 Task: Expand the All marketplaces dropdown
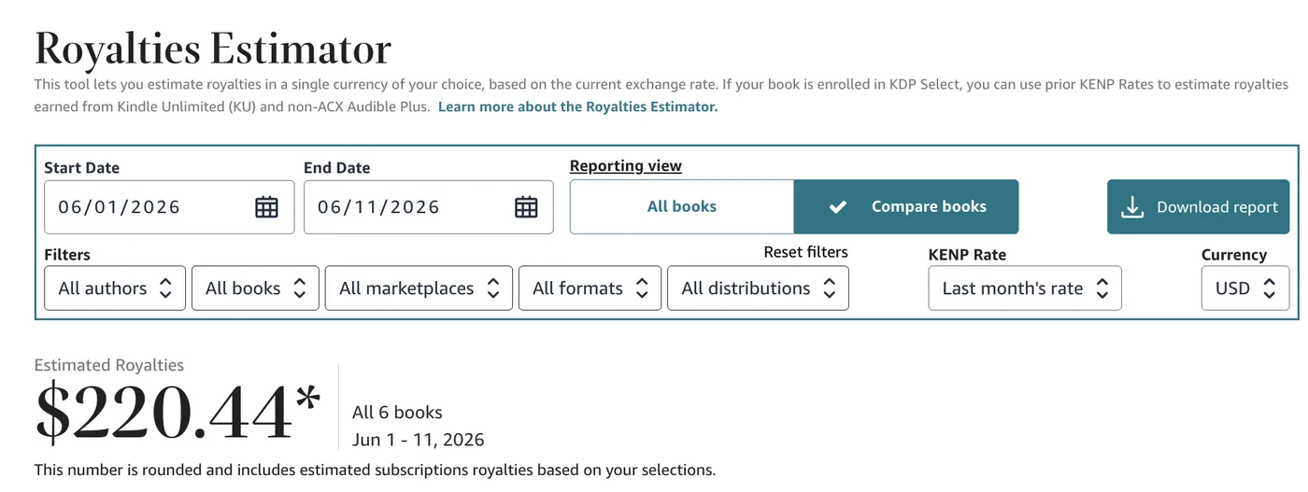[x=419, y=288]
